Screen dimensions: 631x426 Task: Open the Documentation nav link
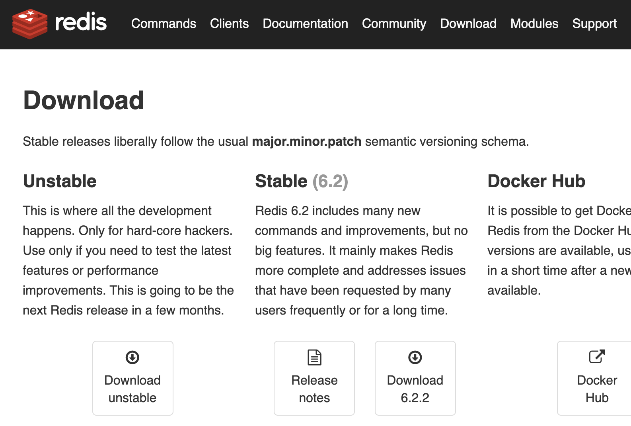[x=305, y=23]
